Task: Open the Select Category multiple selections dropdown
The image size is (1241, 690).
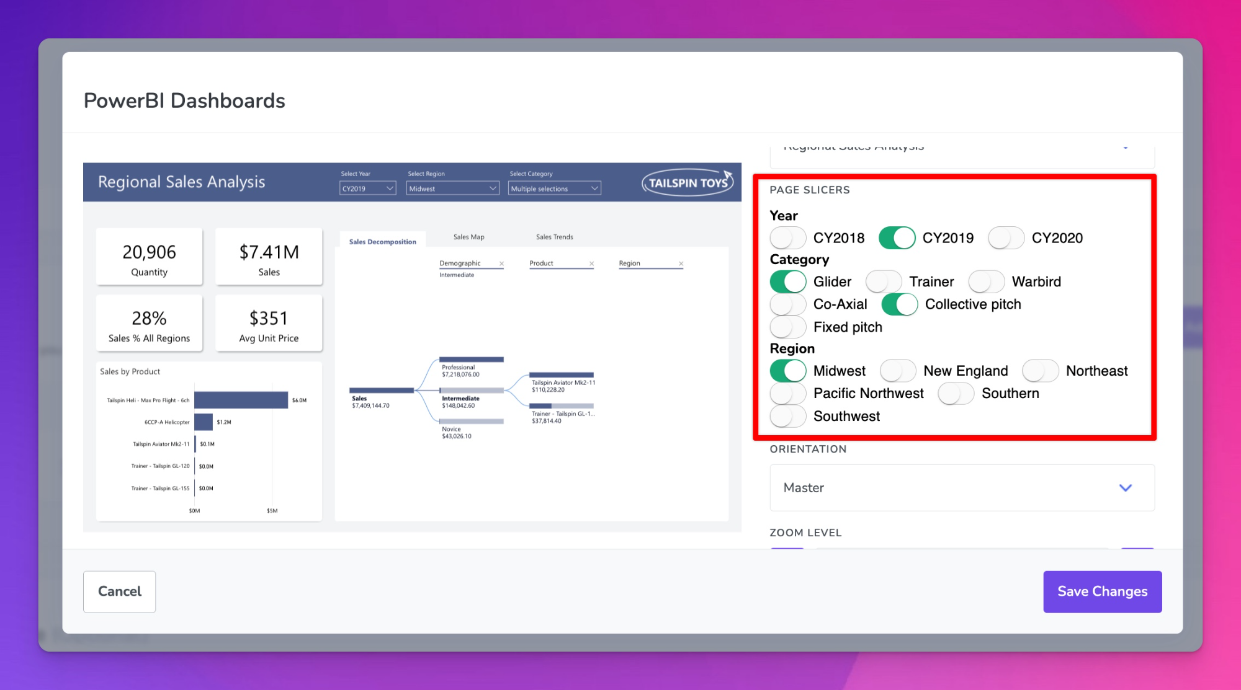Action: 553,188
